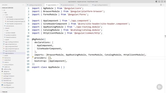Open angular.json file

(x=7, y=74)
